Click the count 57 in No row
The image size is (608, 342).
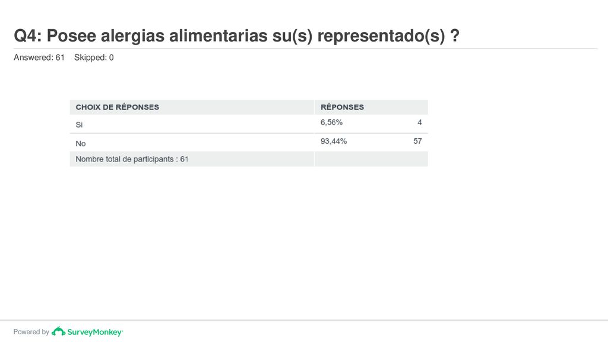point(417,141)
